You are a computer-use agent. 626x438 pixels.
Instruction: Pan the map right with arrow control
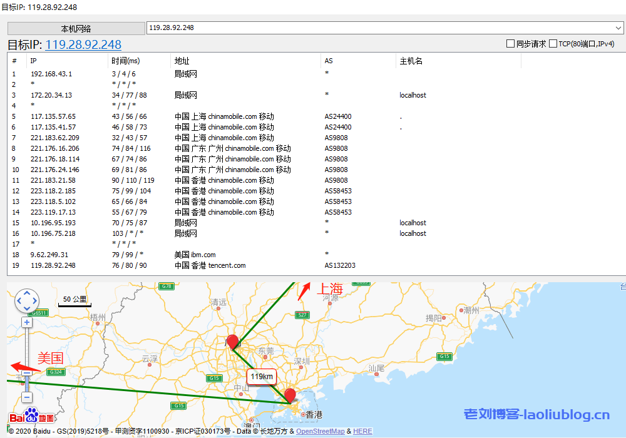[x=36, y=301]
